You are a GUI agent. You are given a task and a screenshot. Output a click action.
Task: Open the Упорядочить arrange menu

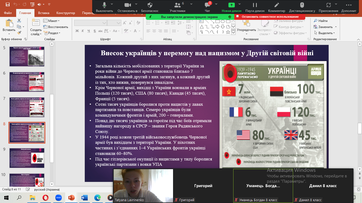click(x=246, y=27)
